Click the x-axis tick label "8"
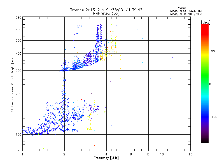Image resolution: width=224 pixels, height=168 pixels. [x=148, y=154]
